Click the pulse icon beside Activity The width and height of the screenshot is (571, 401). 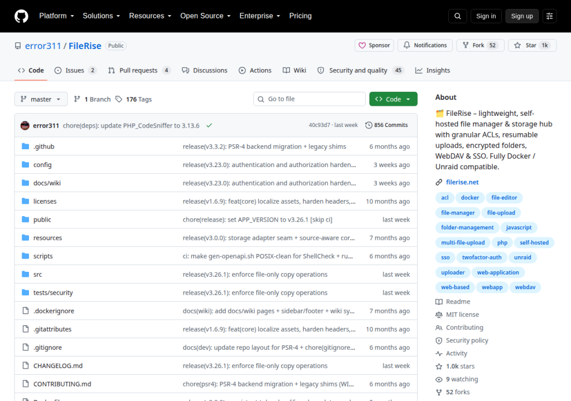pyautogui.click(x=439, y=353)
